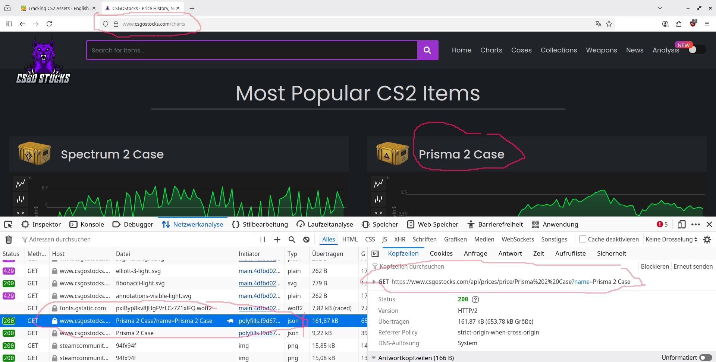
Task: Open a new browser tab with plus
Action: pyautogui.click(x=192, y=8)
